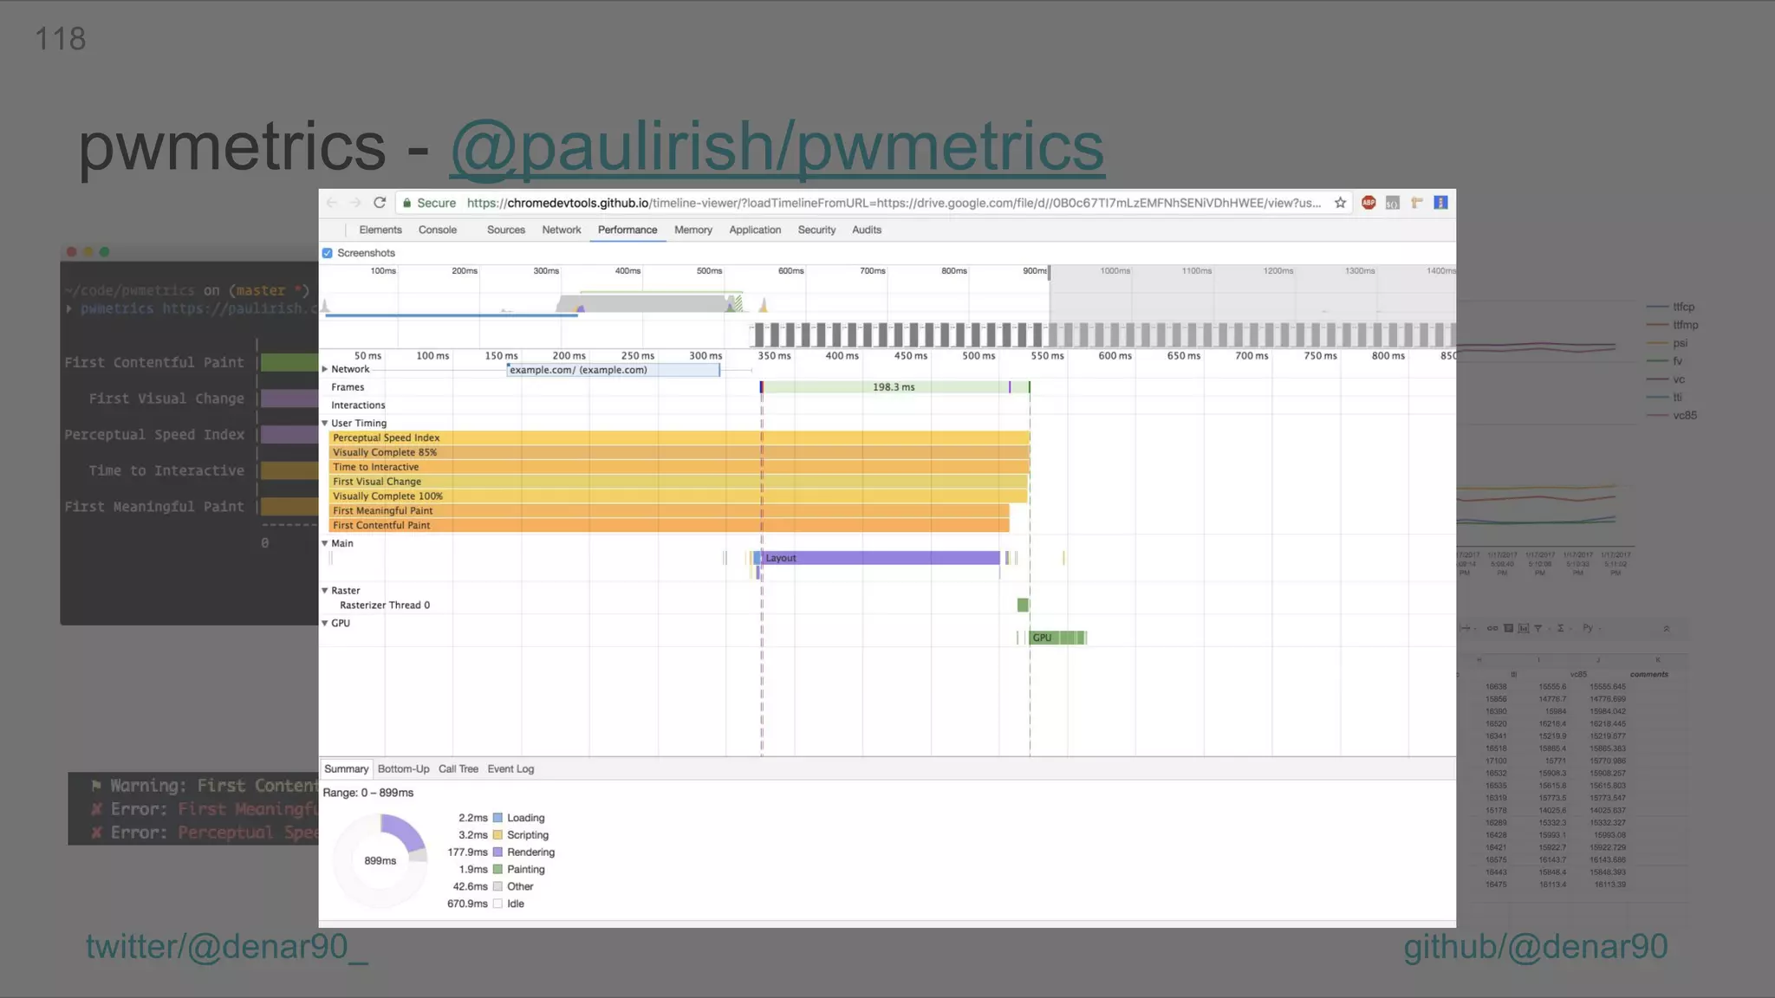The image size is (1775, 998).
Task: Open the Application tab
Action: (755, 230)
